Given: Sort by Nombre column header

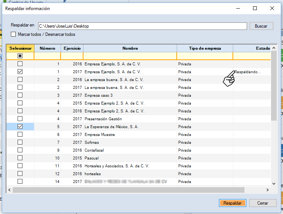Looking at the screenshot, I should pyautogui.click(x=130, y=48).
